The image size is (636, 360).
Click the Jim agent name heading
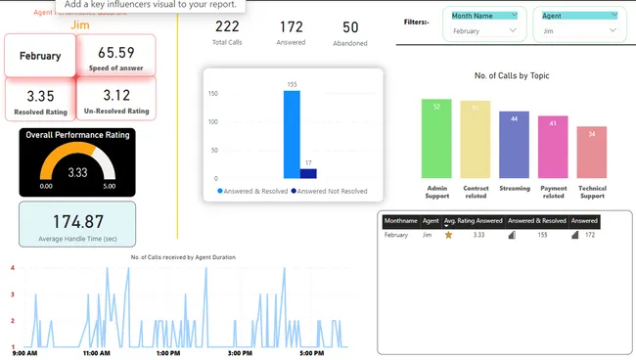point(80,25)
